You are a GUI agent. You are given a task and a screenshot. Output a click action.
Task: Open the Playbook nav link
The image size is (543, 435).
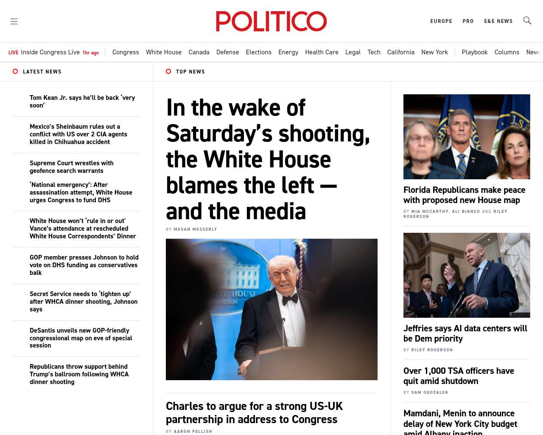pos(474,52)
